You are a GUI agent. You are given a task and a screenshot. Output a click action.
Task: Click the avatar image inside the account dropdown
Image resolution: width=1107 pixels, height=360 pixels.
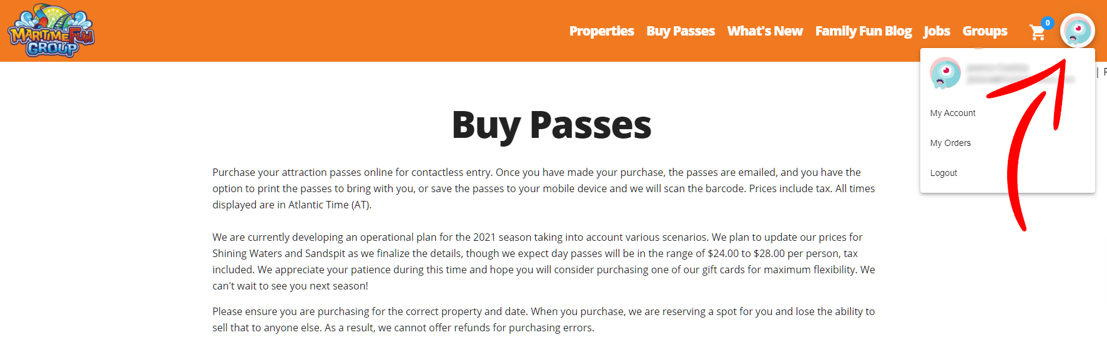click(x=945, y=72)
